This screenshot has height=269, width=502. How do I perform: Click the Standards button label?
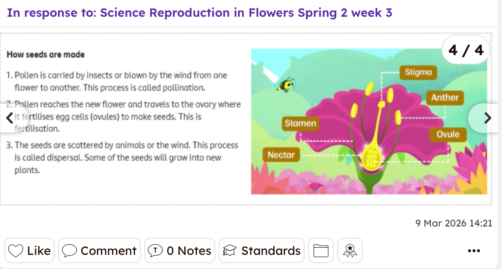click(271, 251)
